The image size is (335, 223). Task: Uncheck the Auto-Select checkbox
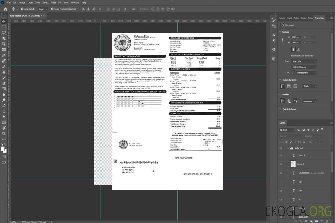tap(22, 9)
